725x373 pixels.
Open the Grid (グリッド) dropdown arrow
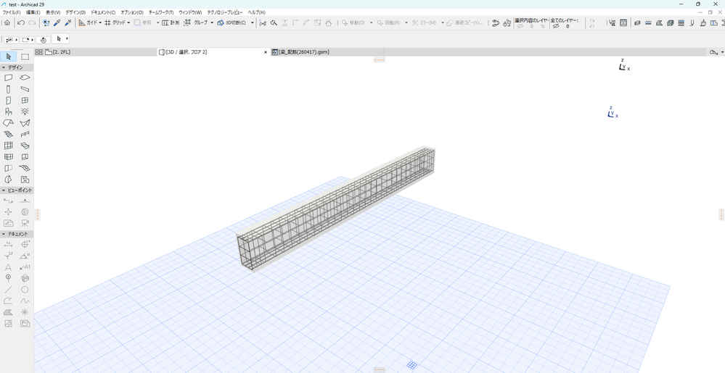[x=128, y=22]
